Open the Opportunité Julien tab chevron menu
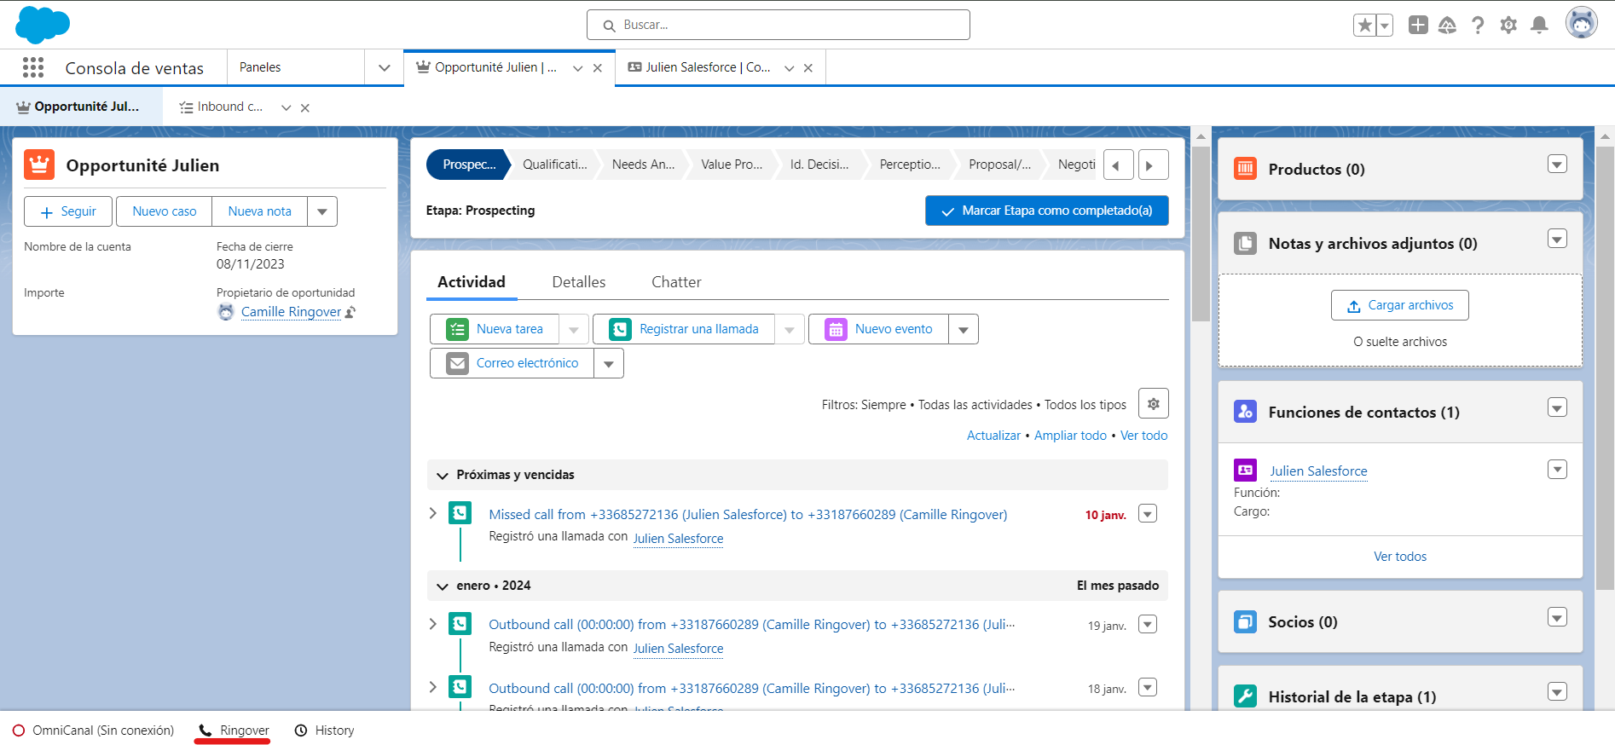Viewport: 1615px width, 745px height. click(x=577, y=68)
